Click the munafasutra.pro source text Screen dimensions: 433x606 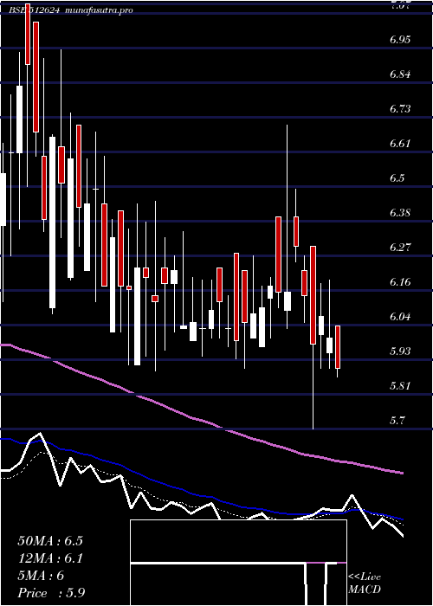click(x=100, y=10)
